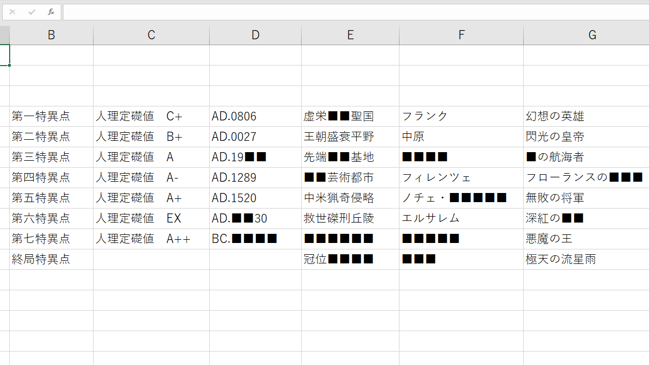Select column B header
The height and width of the screenshot is (365, 649).
tap(51, 35)
